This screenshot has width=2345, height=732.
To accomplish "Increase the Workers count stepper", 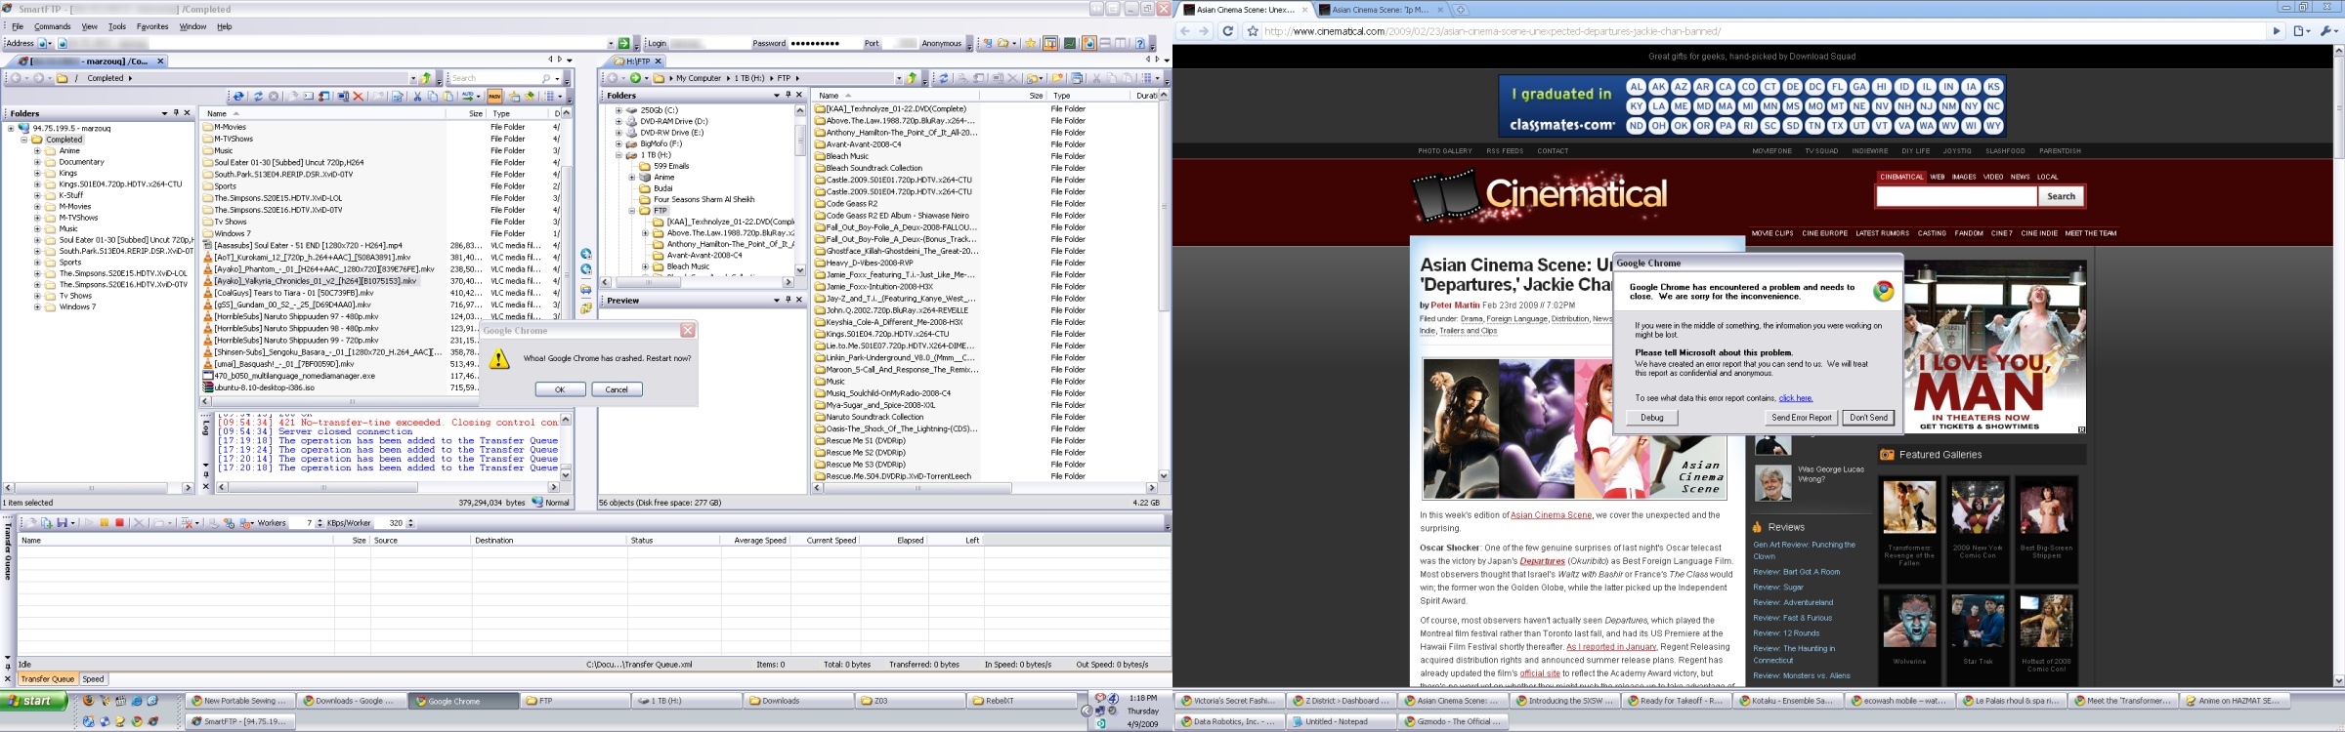I will pos(320,520).
